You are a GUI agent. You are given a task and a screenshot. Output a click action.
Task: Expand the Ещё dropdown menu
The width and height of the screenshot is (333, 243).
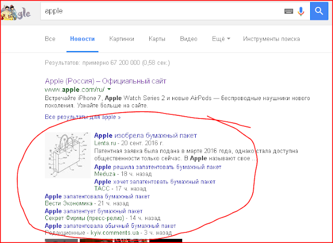tap(221, 39)
